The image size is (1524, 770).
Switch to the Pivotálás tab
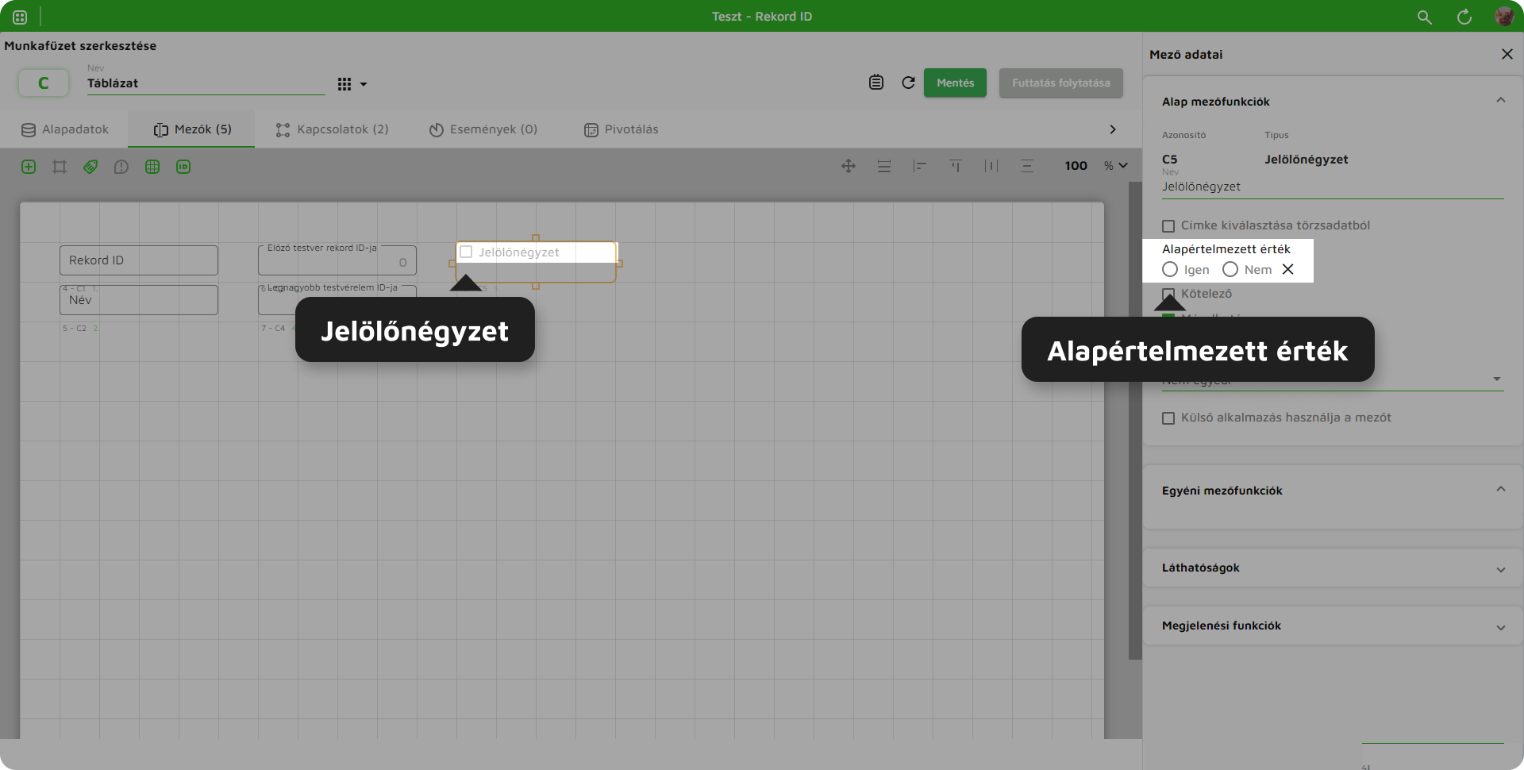point(622,129)
